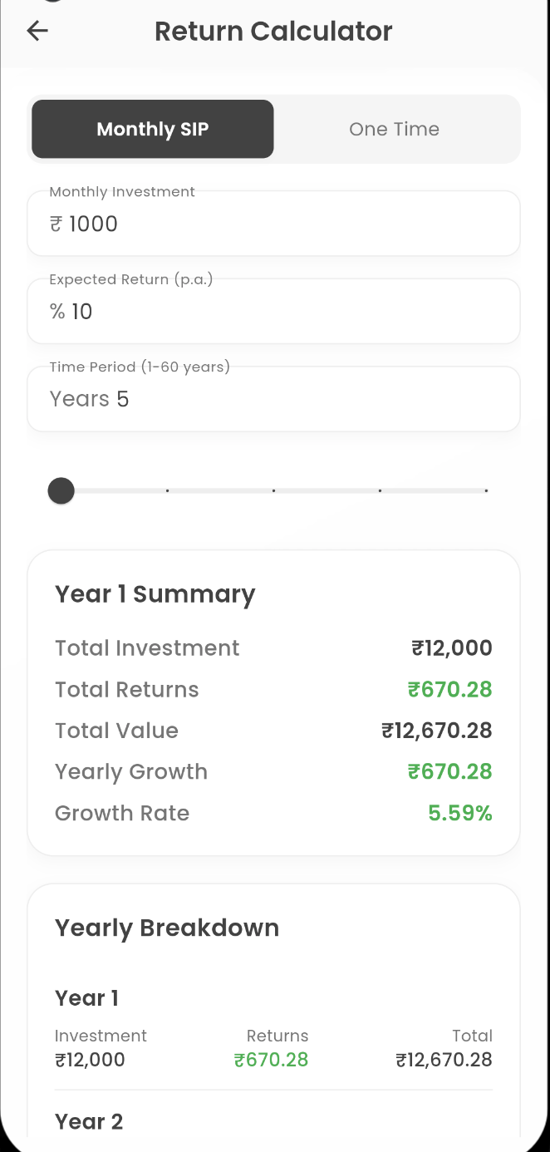Image resolution: width=550 pixels, height=1152 pixels.
Task: Set slider to the fourth tick mark
Action: pyautogui.click(x=380, y=491)
